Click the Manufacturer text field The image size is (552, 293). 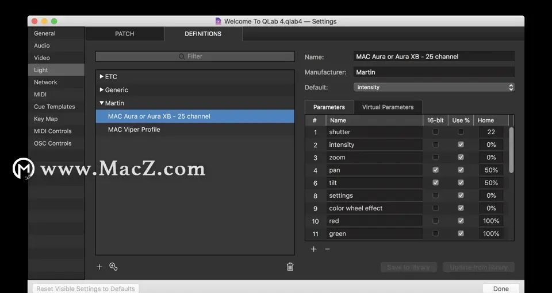click(x=434, y=72)
